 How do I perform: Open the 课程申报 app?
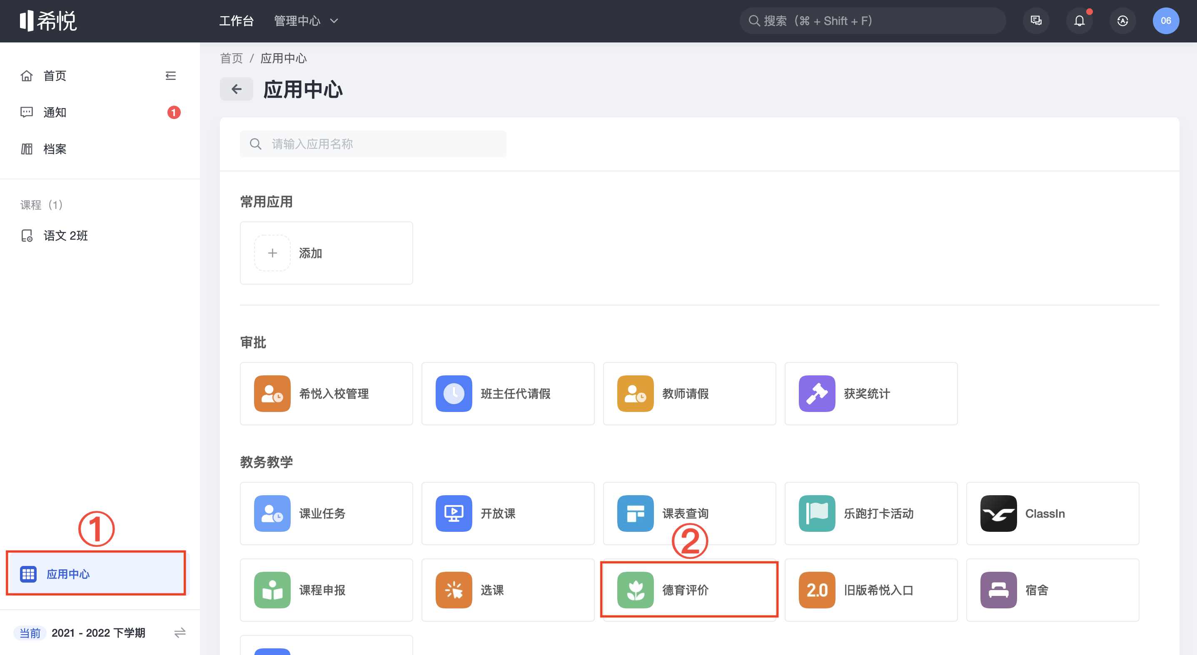click(326, 590)
